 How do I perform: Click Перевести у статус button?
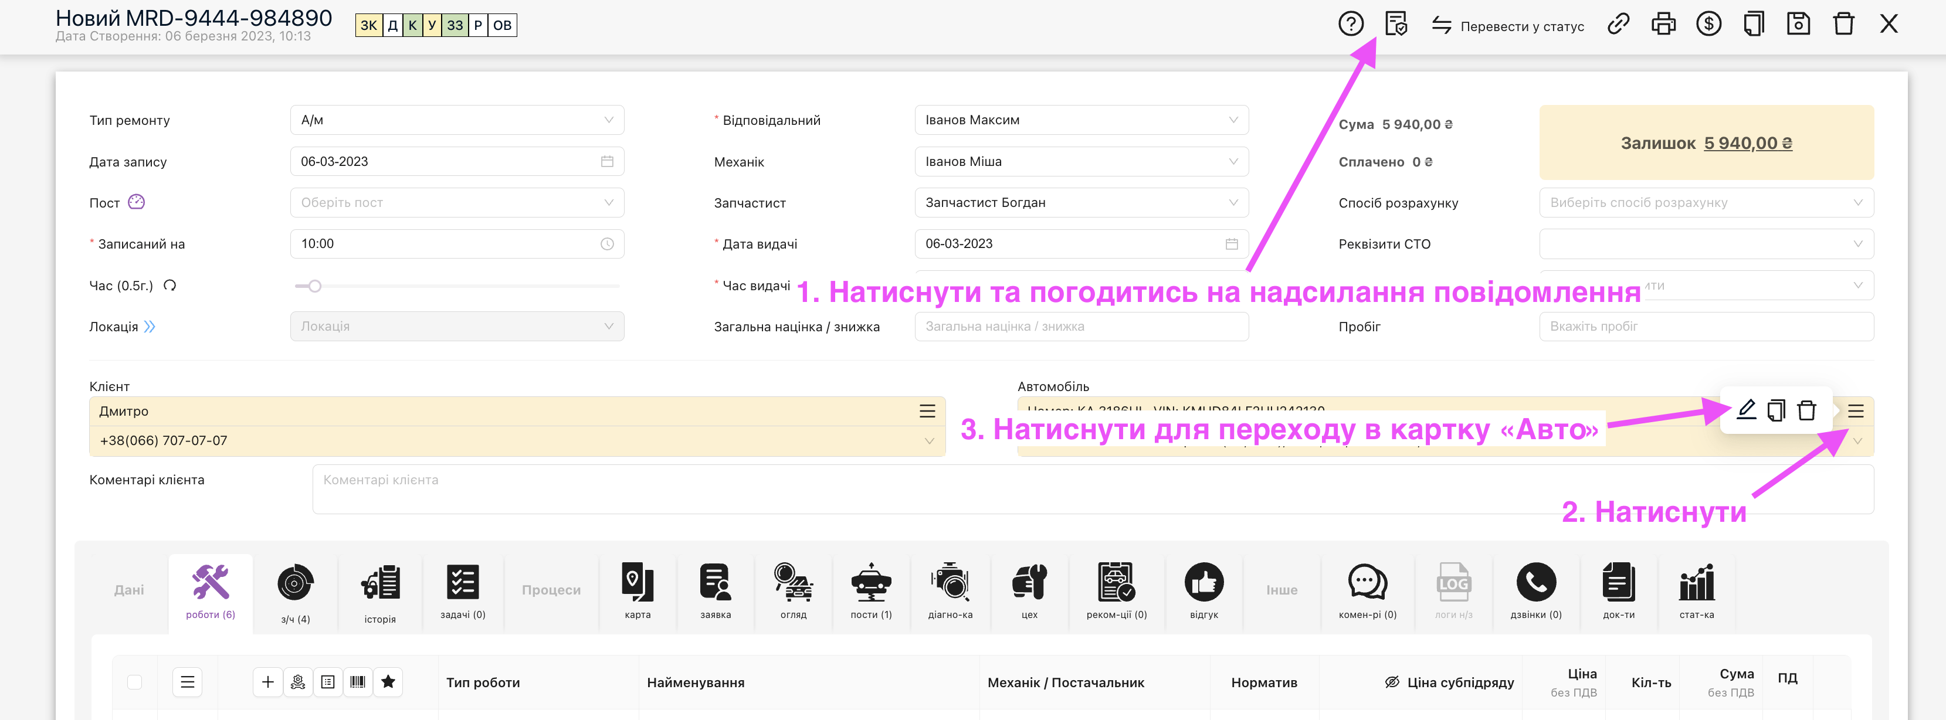tap(1508, 26)
